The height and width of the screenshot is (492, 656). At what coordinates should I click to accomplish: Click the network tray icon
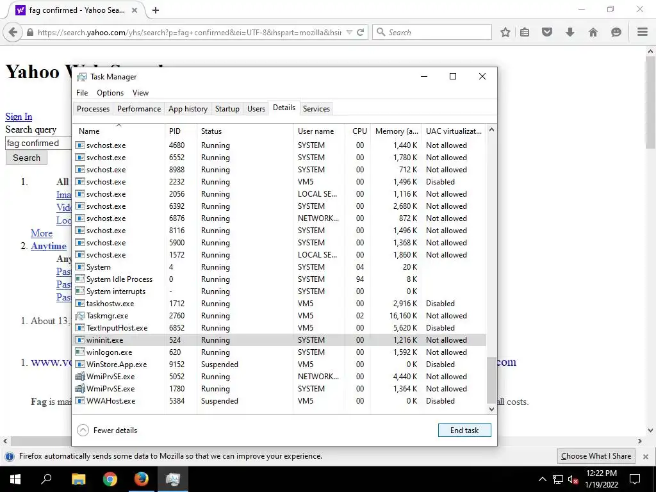tap(558, 479)
